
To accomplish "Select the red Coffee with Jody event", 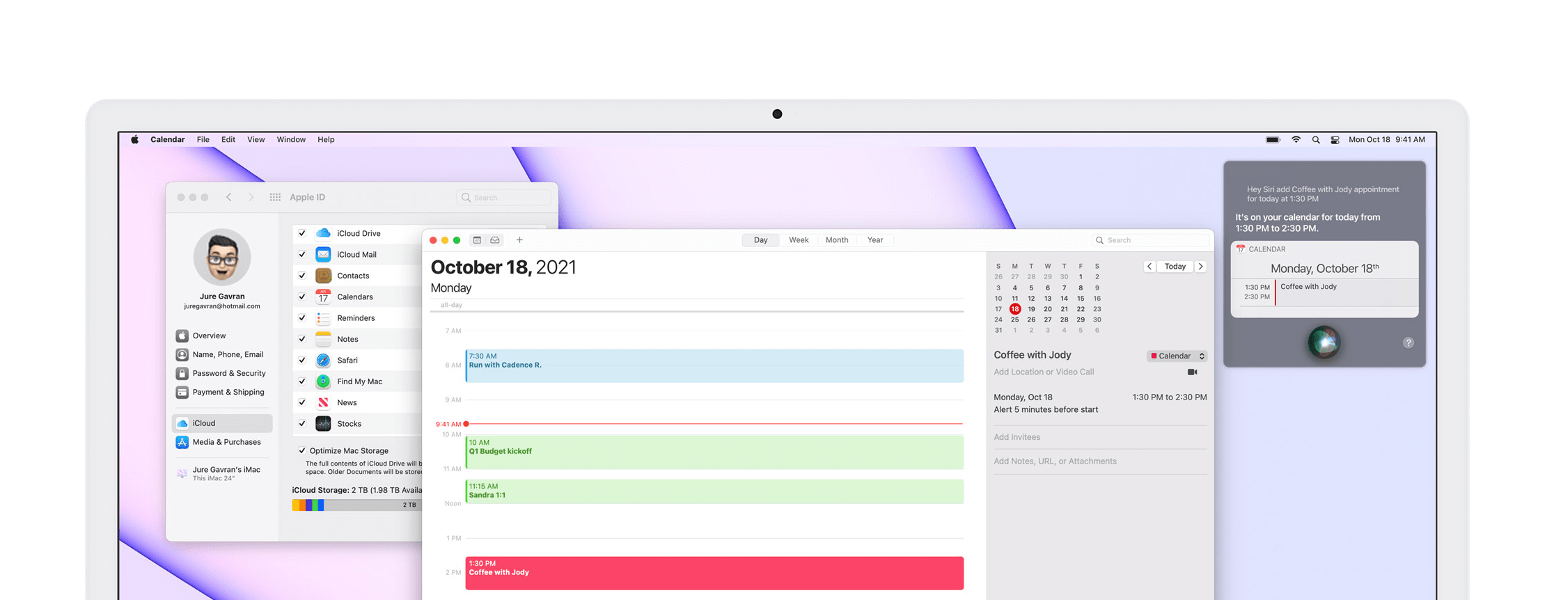I will pyautogui.click(x=714, y=574).
